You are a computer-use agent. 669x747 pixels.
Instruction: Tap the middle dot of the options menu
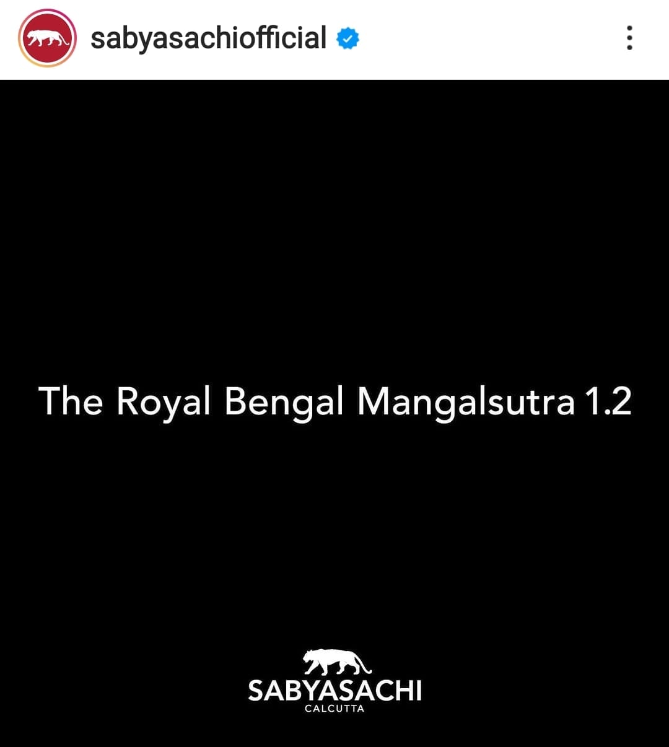pyautogui.click(x=629, y=38)
